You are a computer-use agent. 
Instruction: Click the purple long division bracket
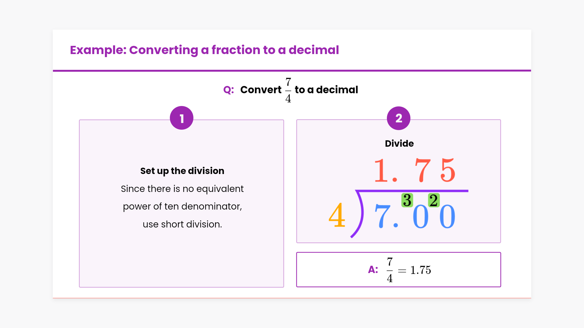point(360,213)
